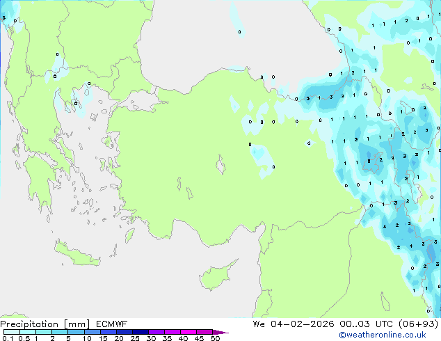Click the '(06+93)' forecast run label
This screenshot has height=341, width=441.
pos(419,324)
